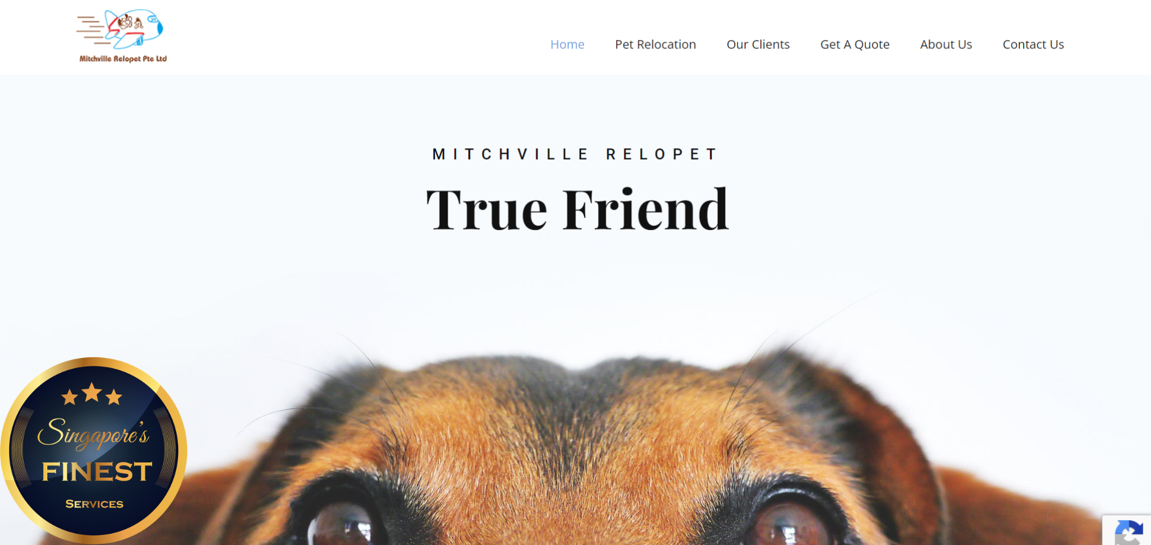Screen dimensions: 1151x545
Task: Go to Our Clients page
Action: pyautogui.click(x=758, y=44)
